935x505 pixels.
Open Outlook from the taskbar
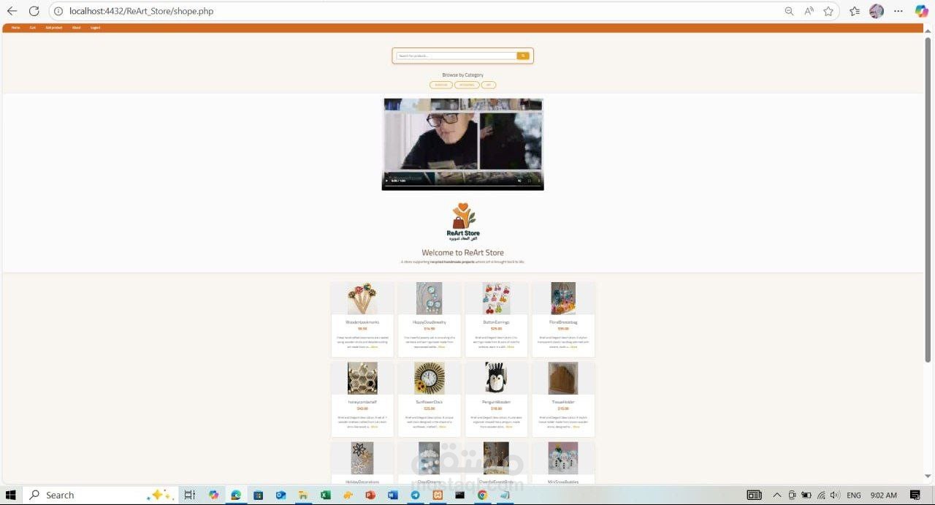point(280,495)
